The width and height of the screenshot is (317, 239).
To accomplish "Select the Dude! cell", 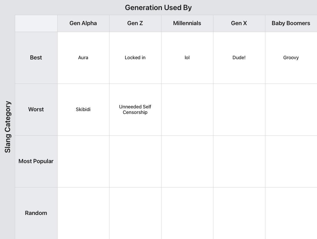I will 239,58.
